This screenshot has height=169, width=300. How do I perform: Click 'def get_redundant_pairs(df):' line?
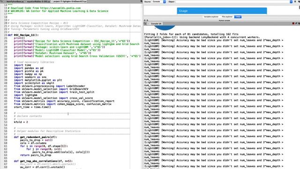pos(36,137)
